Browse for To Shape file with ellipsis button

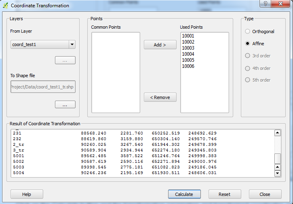pyautogui.click(x=65, y=105)
